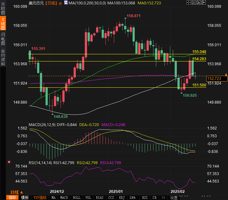Viewport: 228px width, 200px height.
Task: Select the 指标 bottom tab
Action: click(12, 198)
